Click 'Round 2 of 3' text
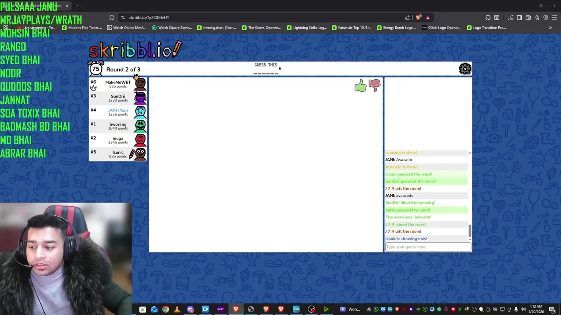Screen dimensions: 561x315 123,70
